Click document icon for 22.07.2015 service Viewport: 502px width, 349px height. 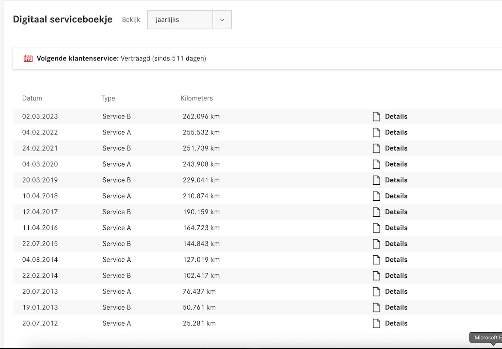click(x=376, y=244)
